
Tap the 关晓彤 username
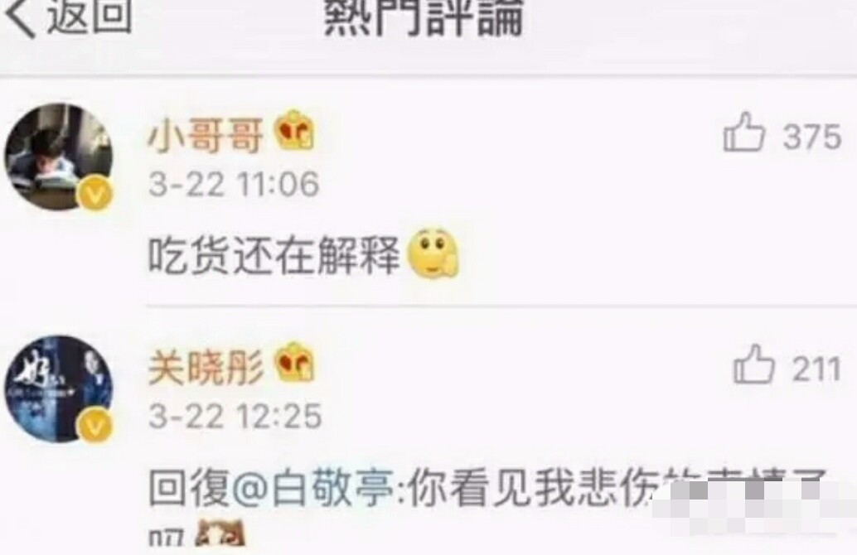coord(206,367)
